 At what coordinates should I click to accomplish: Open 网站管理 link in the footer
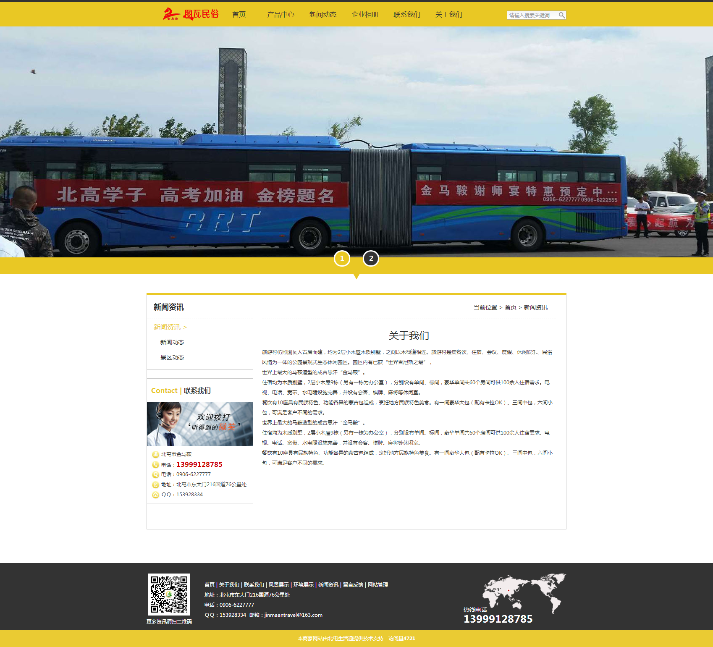tap(377, 584)
